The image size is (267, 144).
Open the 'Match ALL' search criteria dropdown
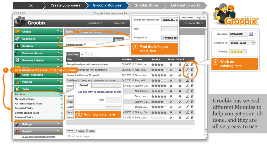point(170,20)
